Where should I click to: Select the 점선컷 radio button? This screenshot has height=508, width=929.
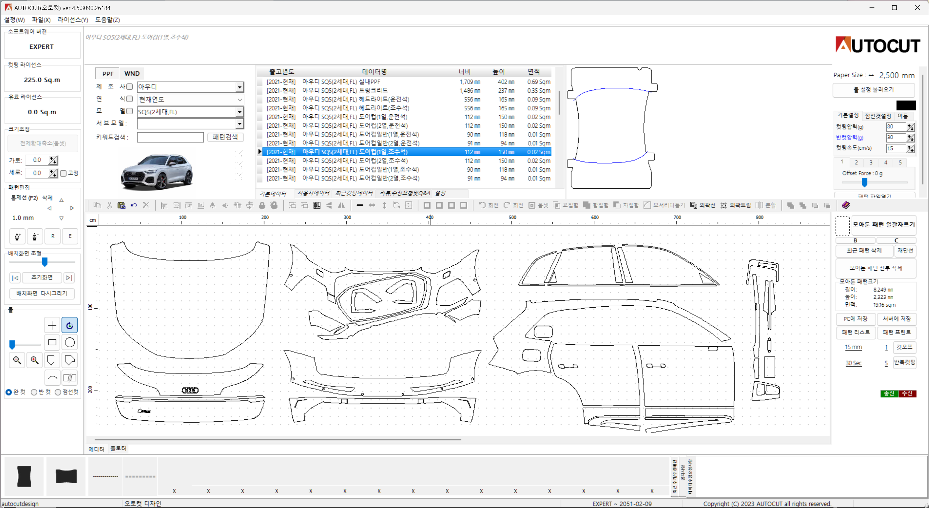point(58,392)
